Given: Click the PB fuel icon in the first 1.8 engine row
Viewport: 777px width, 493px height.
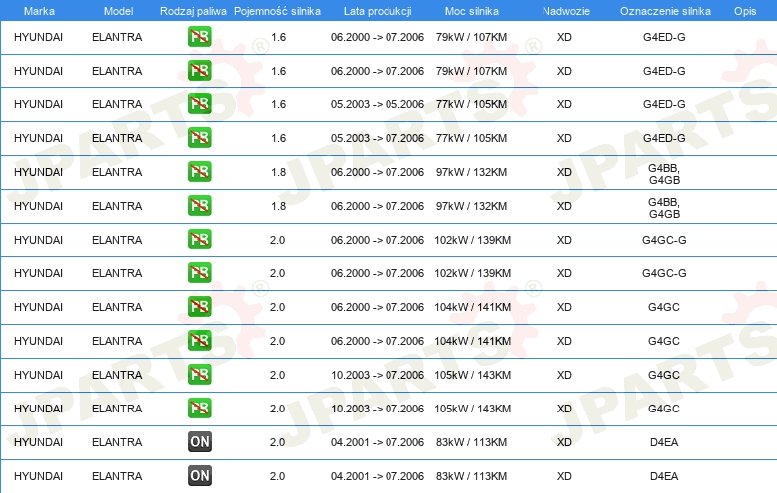Looking at the screenshot, I should click(199, 172).
